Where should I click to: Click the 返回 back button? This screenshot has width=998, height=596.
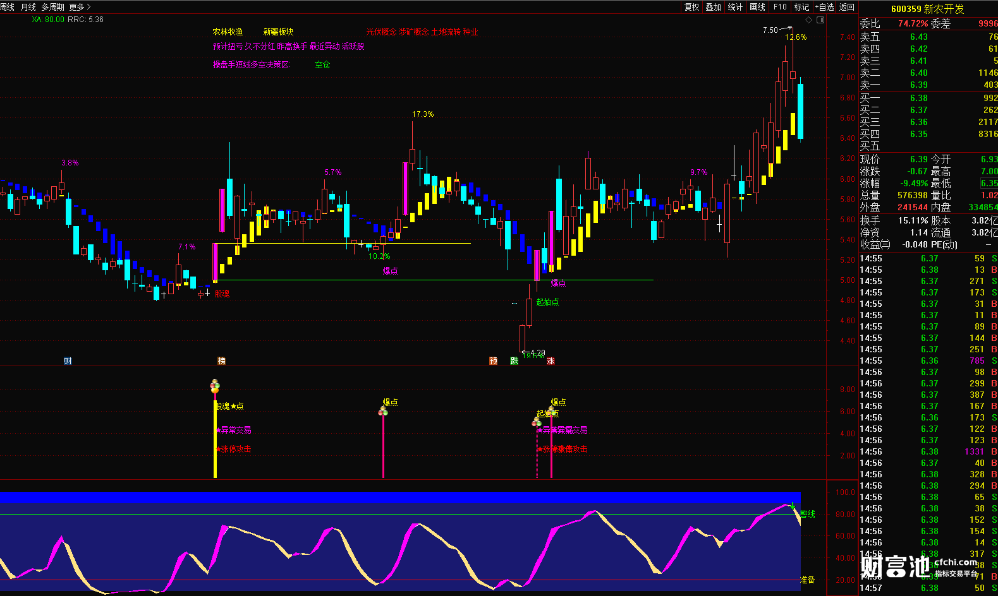(847, 7)
